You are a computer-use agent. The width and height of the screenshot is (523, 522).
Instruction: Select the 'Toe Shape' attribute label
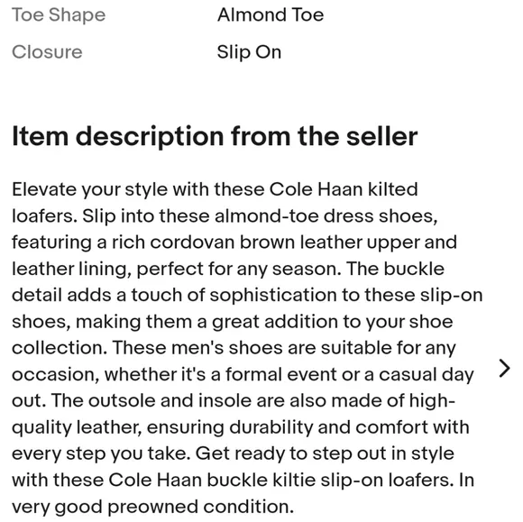[x=59, y=15]
